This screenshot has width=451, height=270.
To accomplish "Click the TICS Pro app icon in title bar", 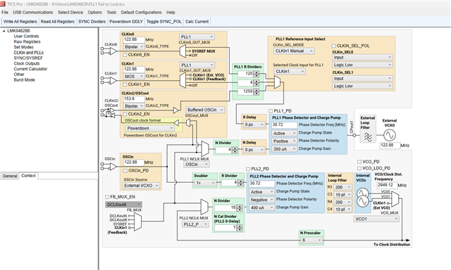I will click(x=3, y=4).
